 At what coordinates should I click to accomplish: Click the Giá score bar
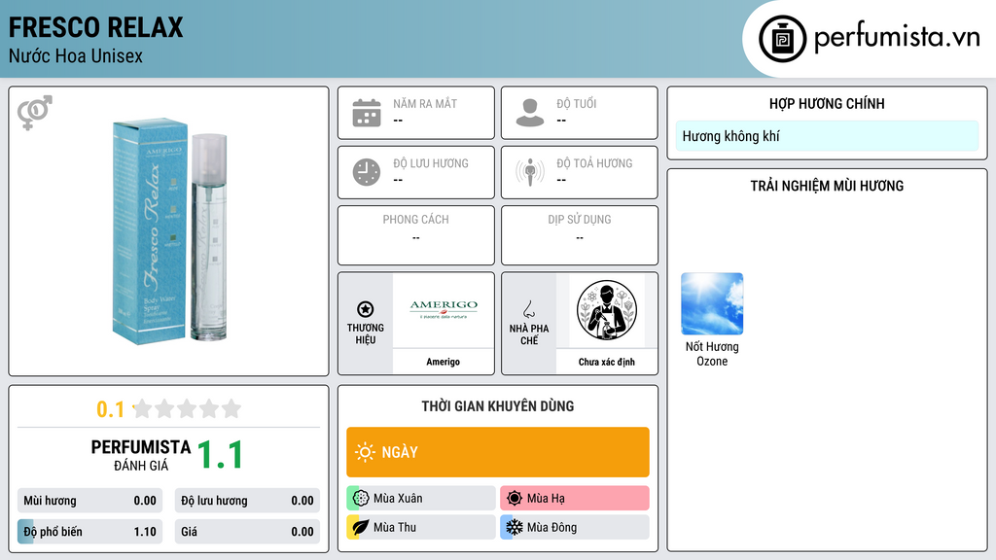(x=247, y=532)
